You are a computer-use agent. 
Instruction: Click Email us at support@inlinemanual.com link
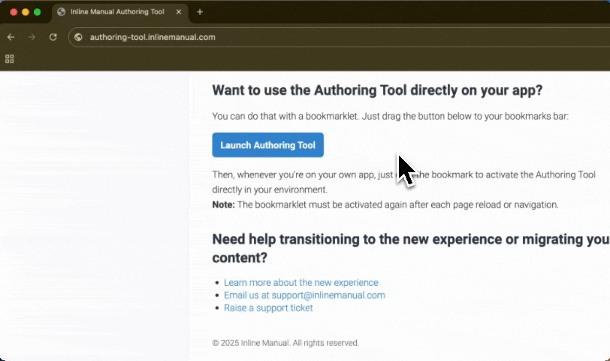tap(304, 295)
